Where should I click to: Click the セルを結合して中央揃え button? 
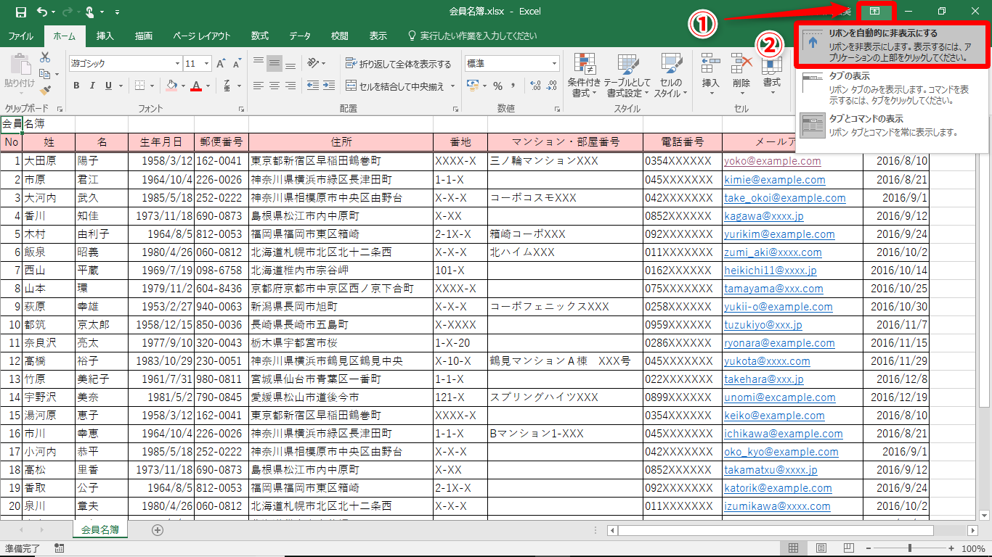[x=396, y=86]
